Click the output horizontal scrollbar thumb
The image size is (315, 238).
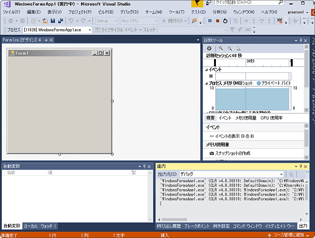pos(174,219)
